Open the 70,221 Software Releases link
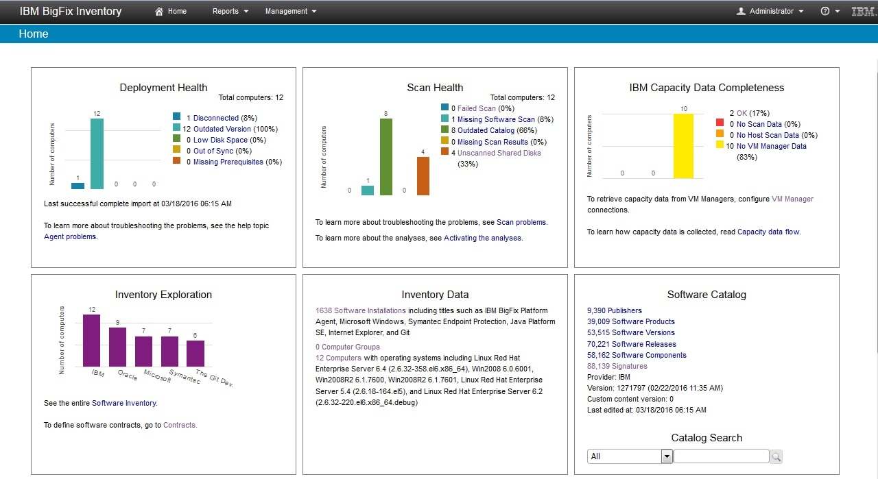The width and height of the screenshot is (878, 479). (x=632, y=344)
